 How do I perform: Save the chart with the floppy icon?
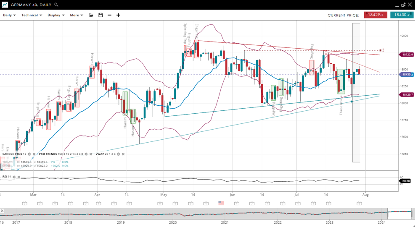pyautogui.click(x=100, y=15)
